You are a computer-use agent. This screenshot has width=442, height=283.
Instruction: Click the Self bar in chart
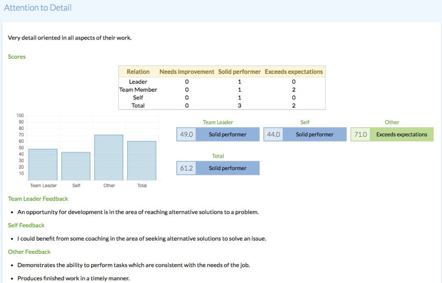[76, 166]
